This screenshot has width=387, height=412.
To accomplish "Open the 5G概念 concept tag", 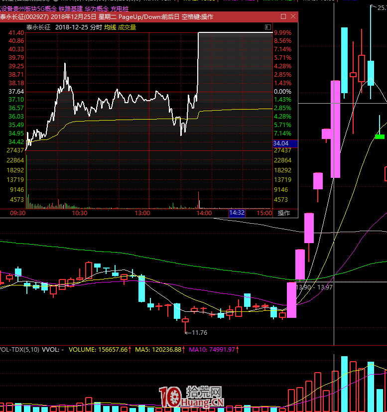I will click(47, 9).
